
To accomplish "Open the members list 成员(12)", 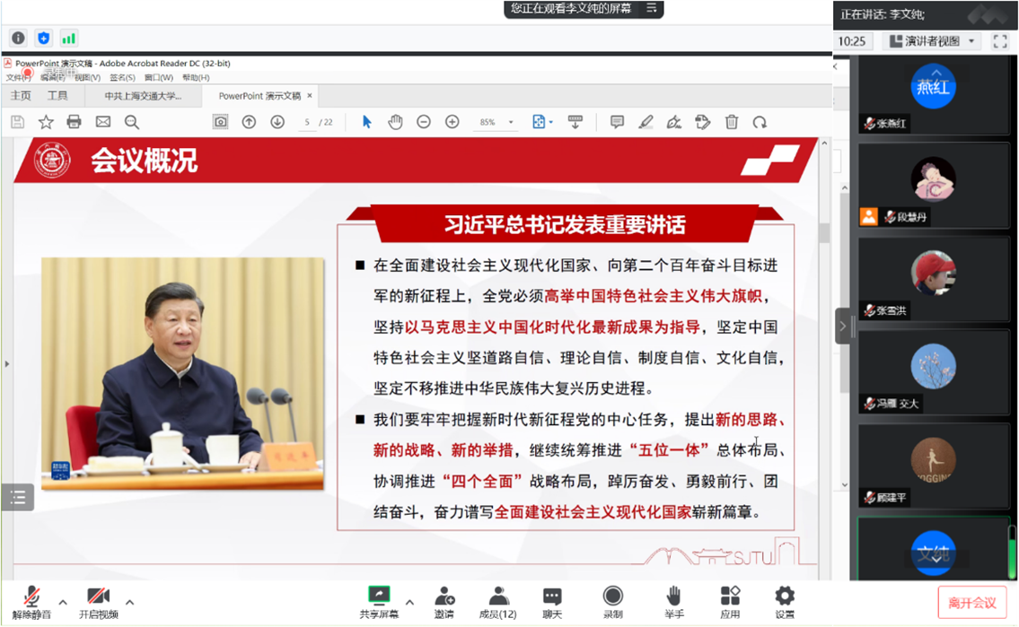I will pos(497,601).
